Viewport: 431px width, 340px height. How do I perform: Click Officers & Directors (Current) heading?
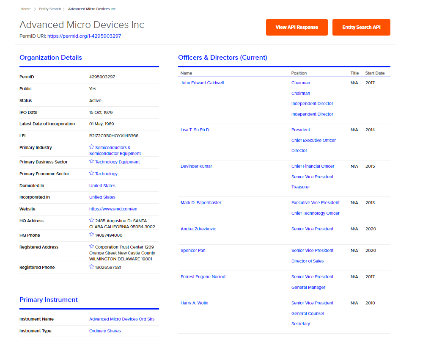tap(222, 58)
